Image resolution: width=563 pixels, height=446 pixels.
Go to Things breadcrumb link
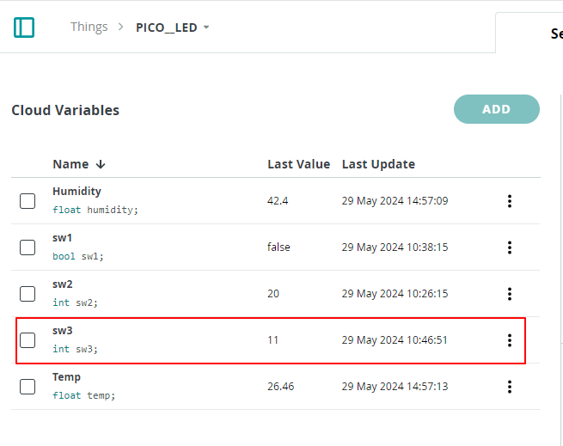[x=89, y=27]
